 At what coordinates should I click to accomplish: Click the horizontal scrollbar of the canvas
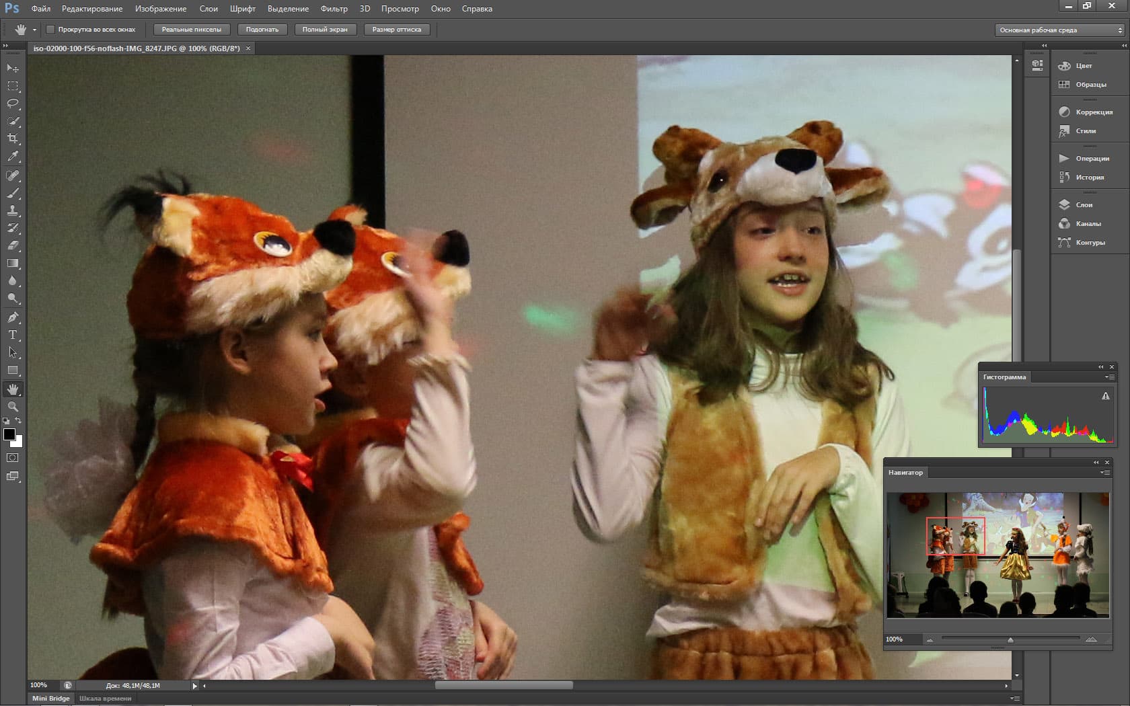click(x=504, y=686)
